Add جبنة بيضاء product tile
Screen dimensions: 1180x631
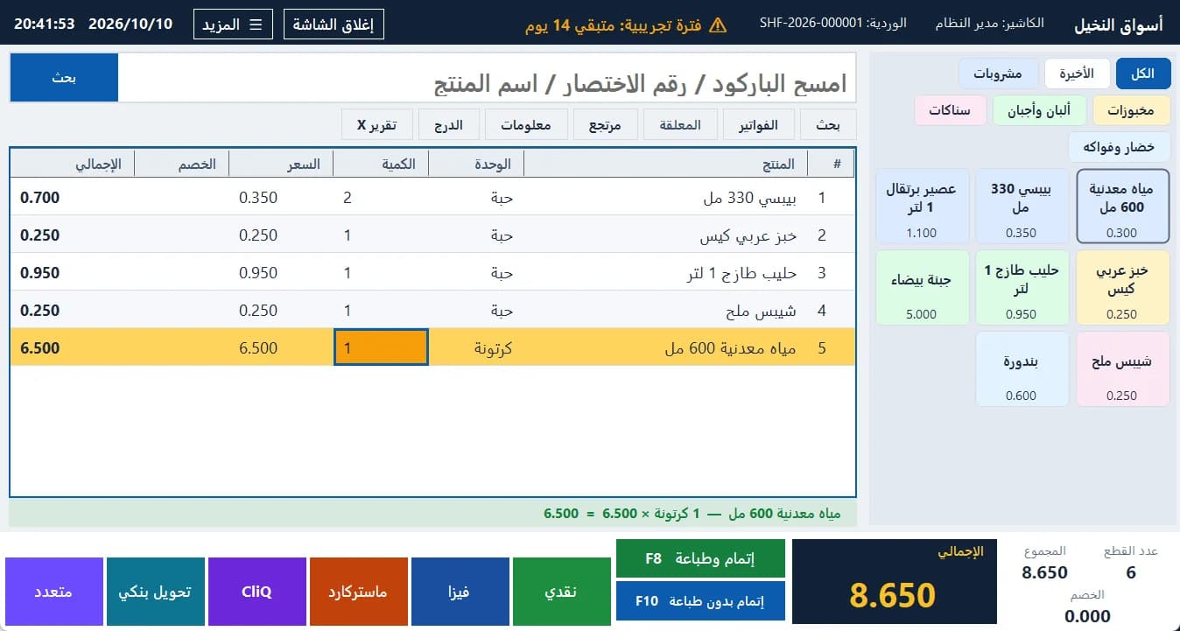pyautogui.click(x=922, y=287)
